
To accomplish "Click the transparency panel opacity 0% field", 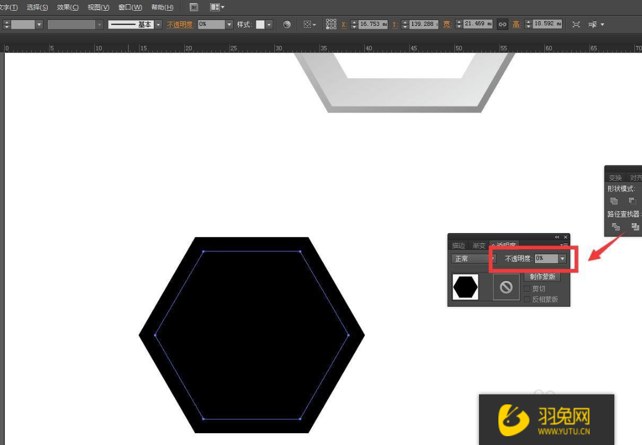I will pyautogui.click(x=546, y=258).
